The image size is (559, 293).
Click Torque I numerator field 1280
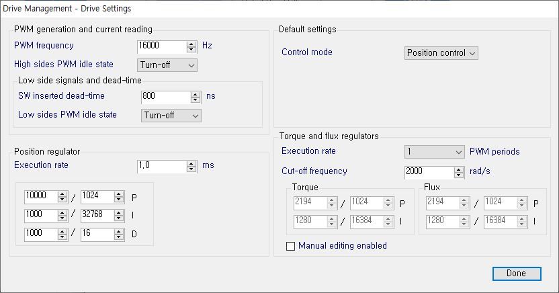click(310, 221)
